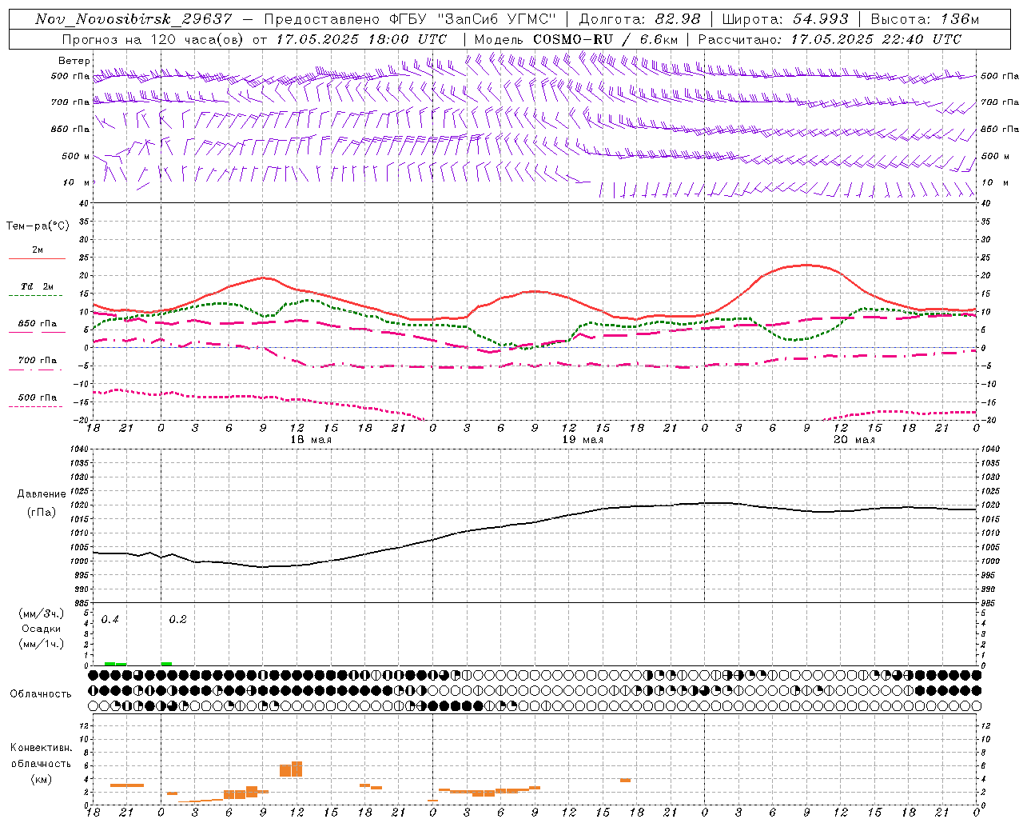Viewport: 1023px width, 819px height.
Task: Click the "2м" temperature legend entry
Action: pos(38,250)
